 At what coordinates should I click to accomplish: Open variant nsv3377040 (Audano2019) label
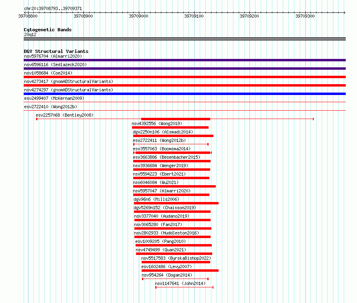[162, 216]
